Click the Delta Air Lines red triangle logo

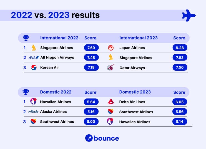point(110,102)
